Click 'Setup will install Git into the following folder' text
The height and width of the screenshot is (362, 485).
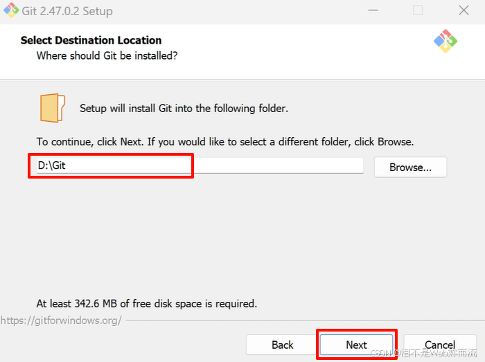184,109
